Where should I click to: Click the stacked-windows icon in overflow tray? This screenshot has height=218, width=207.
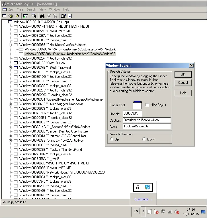(138, 187)
